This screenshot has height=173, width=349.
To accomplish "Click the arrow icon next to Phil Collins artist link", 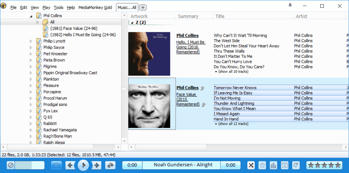I will [x=202, y=88].
